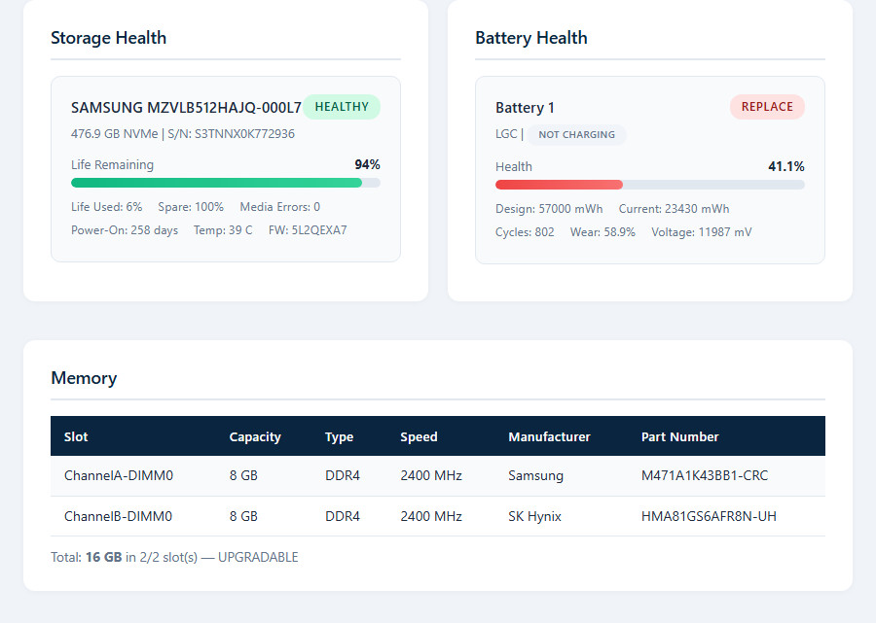Click the Type column header
876x623 pixels.
pos(339,436)
